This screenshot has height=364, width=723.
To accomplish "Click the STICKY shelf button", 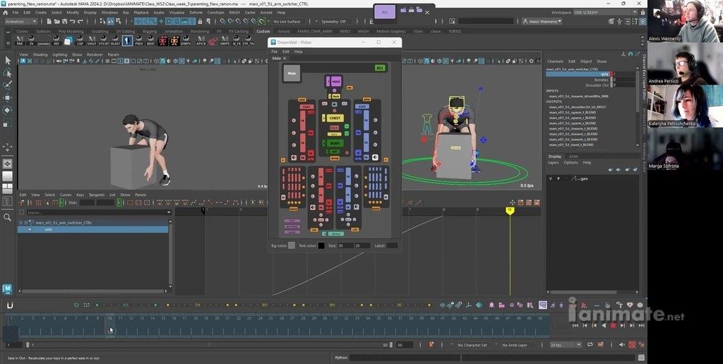I will point(104,41).
